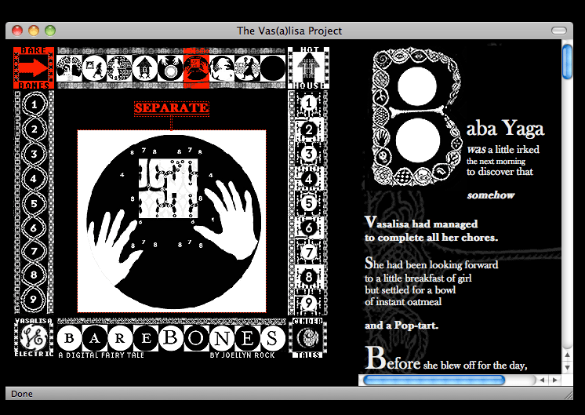Click the red SEPARATE label
Image resolution: width=585 pixels, height=415 pixels.
click(x=172, y=107)
